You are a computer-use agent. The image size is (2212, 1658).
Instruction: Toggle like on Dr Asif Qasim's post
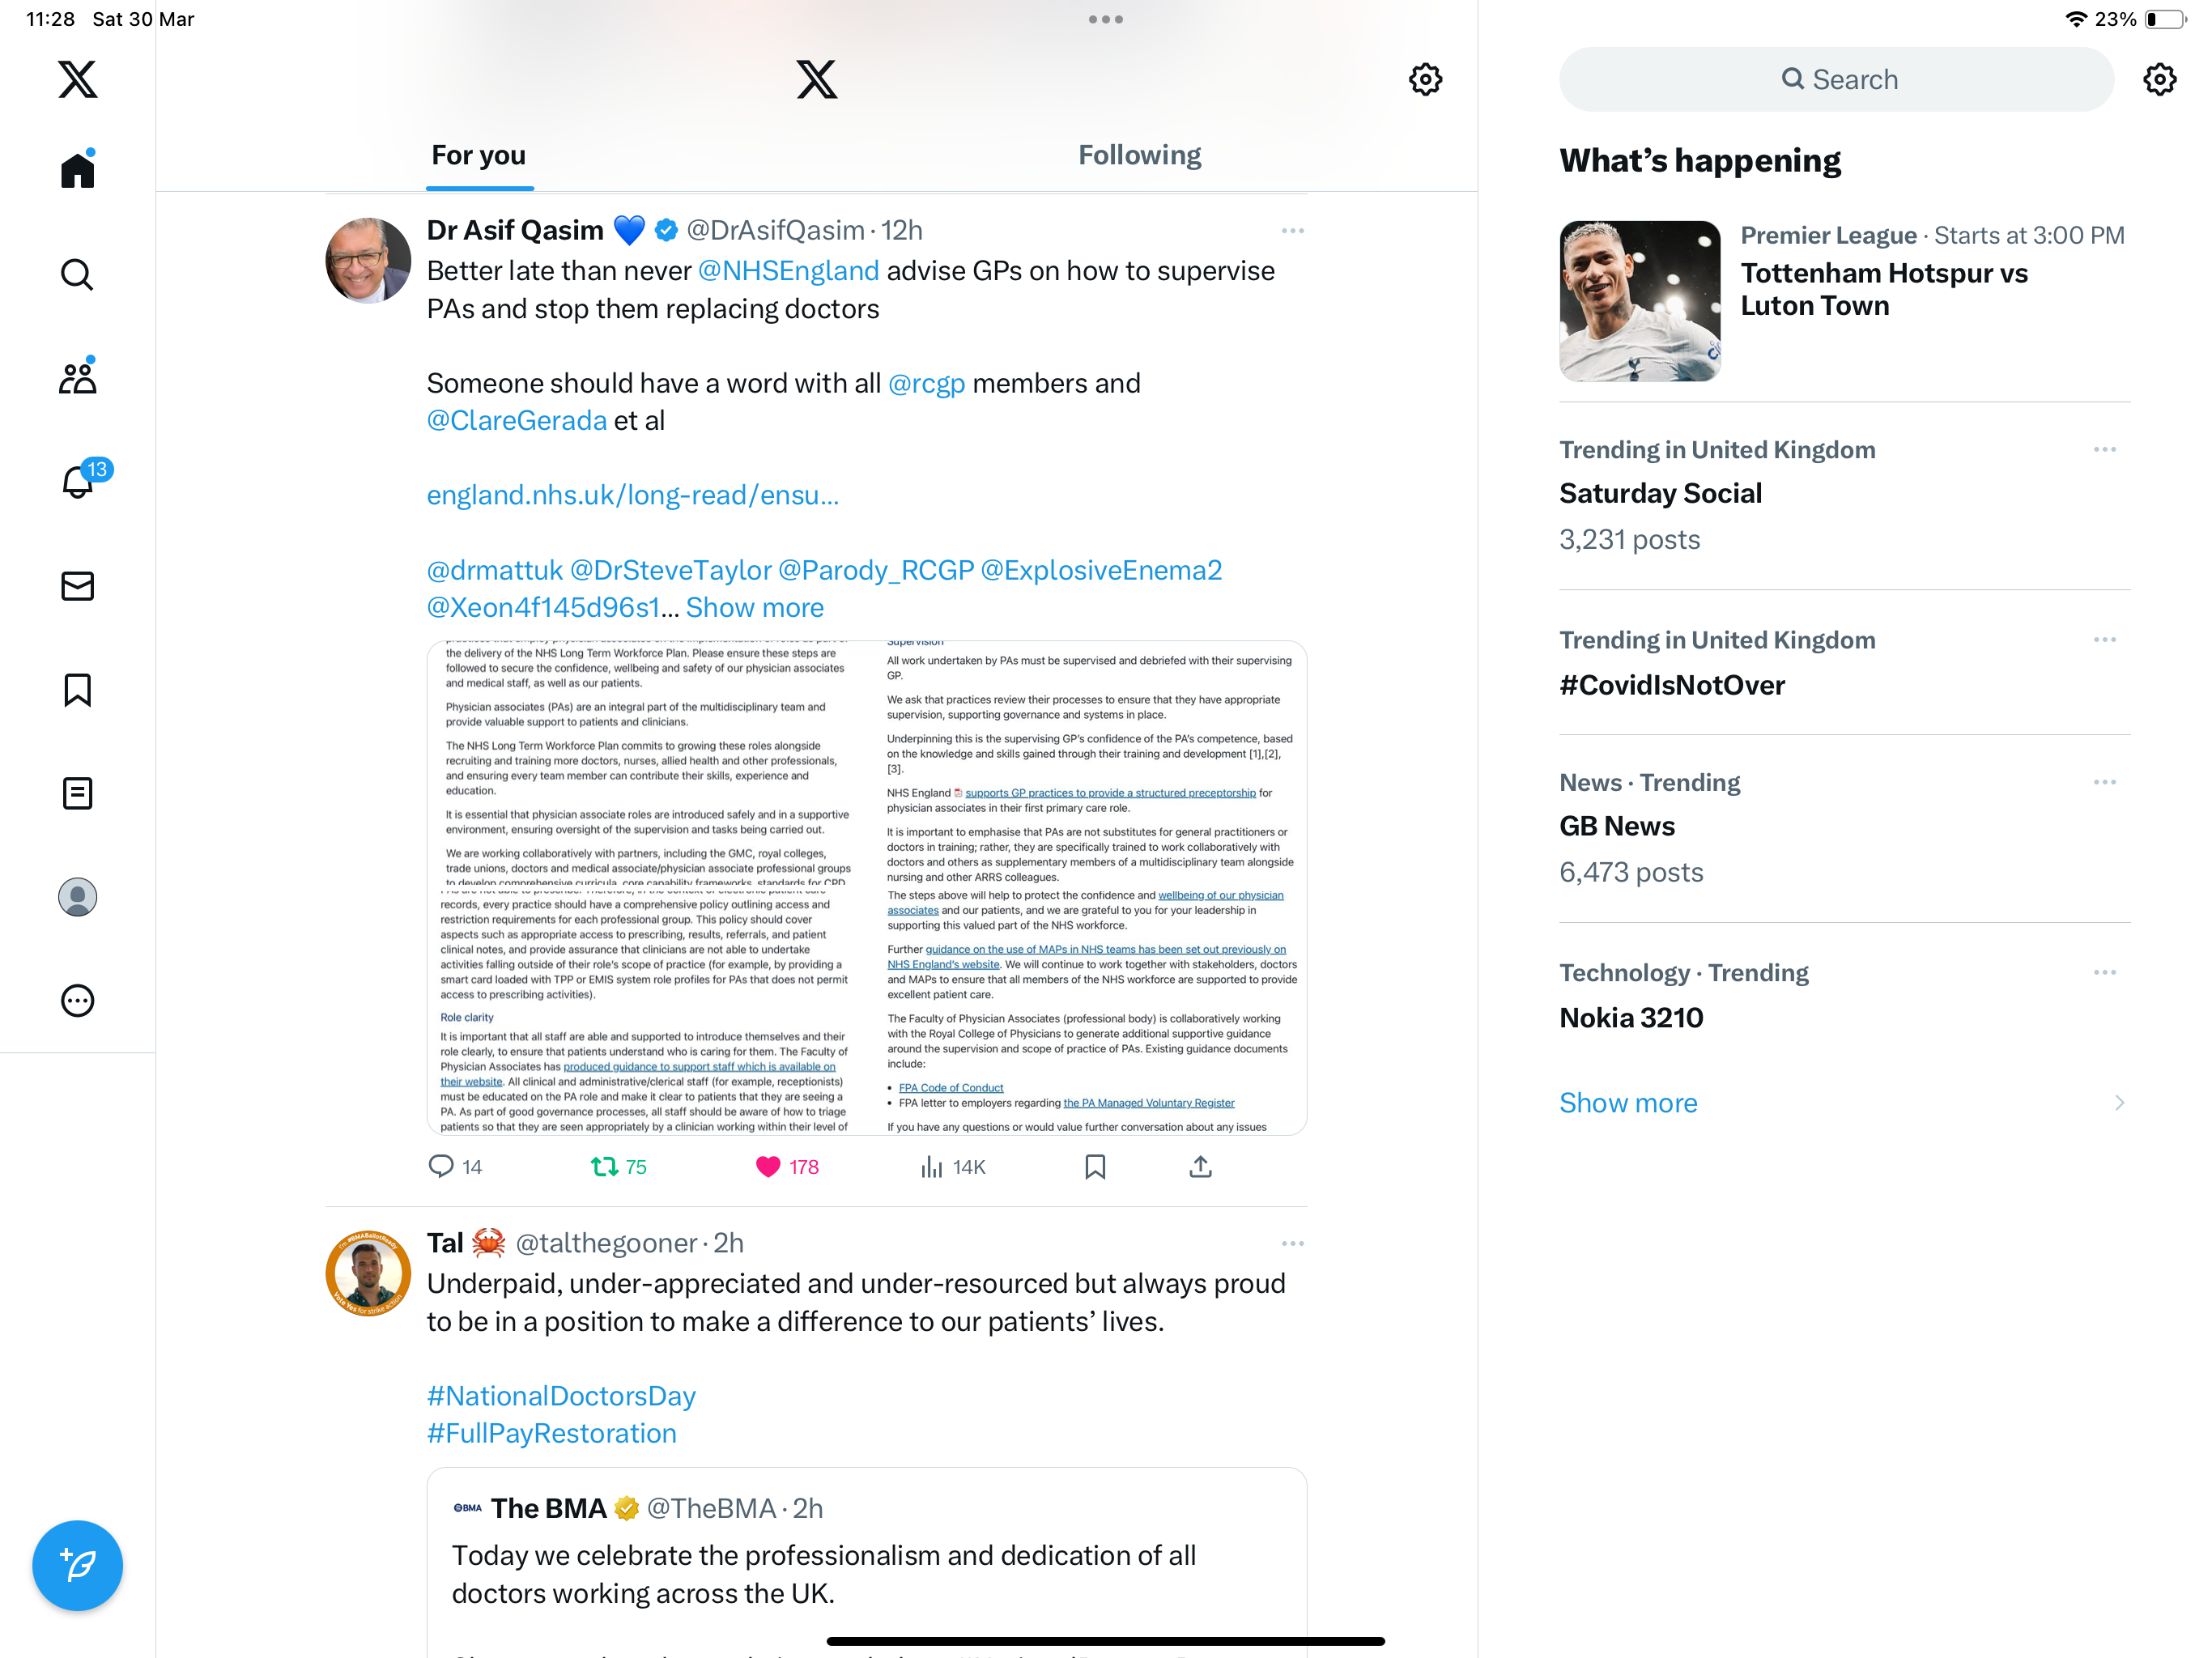click(x=787, y=1167)
